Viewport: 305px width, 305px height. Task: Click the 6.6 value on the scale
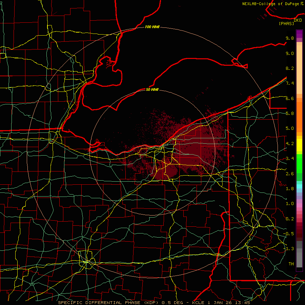point(290,98)
